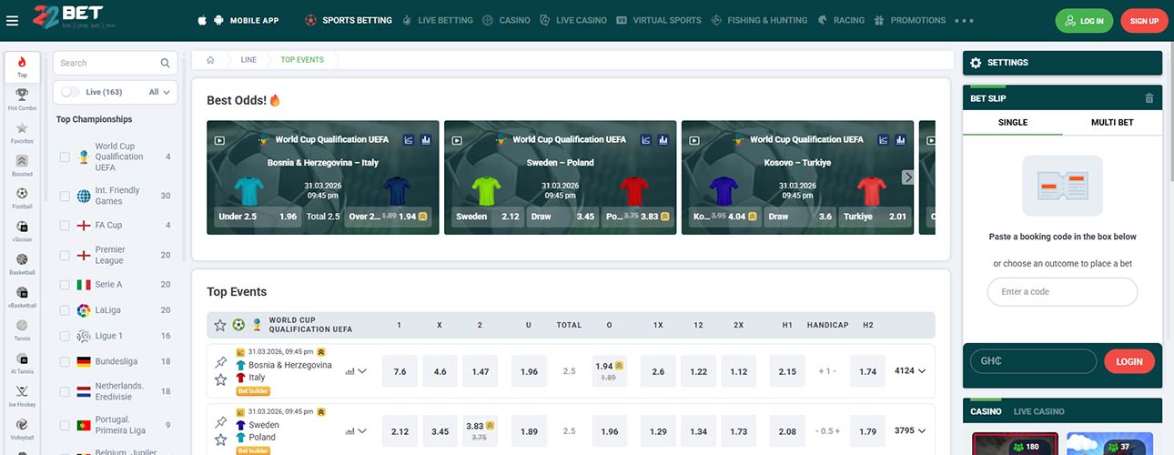Open Boosted category in sidebar
Screen dimensions: 1174x455
click(22, 166)
